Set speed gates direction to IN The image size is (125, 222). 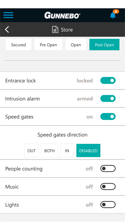click(x=67, y=150)
